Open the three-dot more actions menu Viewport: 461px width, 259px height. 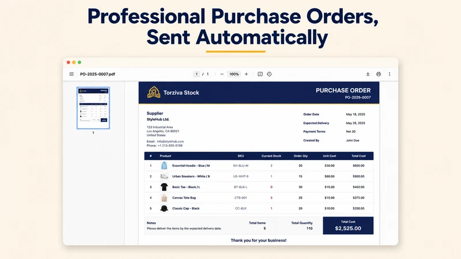(390, 74)
